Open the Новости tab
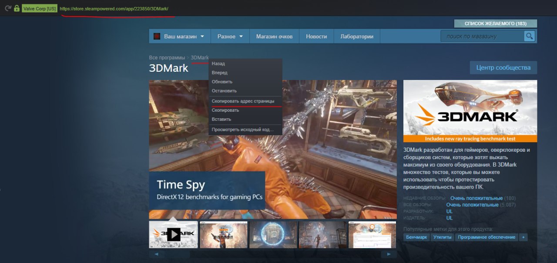The image size is (557, 263). point(316,37)
